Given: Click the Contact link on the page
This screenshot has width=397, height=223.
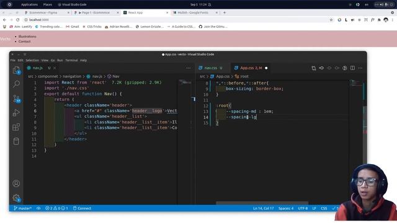Looking at the screenshot, I should pos(24,42).
